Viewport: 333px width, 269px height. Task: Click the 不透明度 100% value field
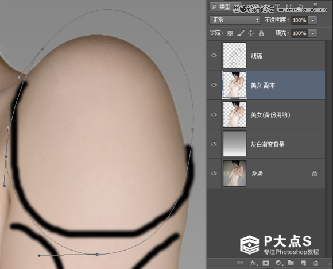tap(300, 20)
